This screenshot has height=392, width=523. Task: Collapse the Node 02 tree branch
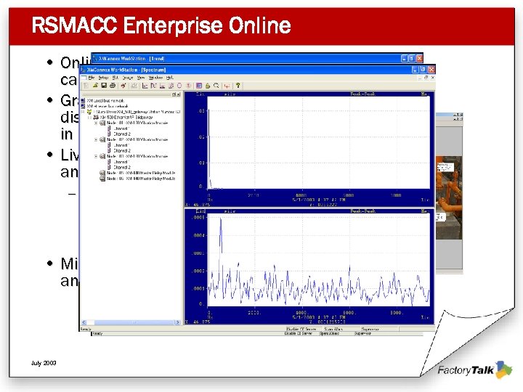click(x=96, y=139)
